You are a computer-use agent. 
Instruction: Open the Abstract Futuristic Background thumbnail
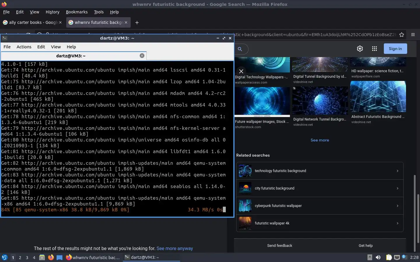click(x=378, y=97)
